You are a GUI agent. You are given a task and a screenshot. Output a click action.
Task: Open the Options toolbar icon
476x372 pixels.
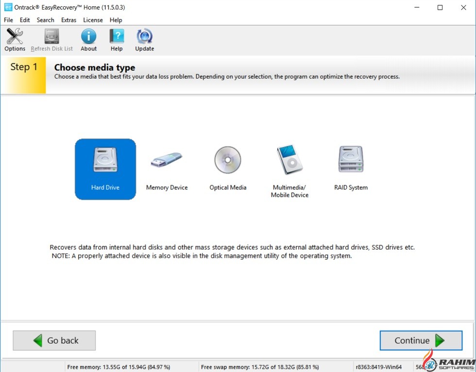[x=15, y=40]
